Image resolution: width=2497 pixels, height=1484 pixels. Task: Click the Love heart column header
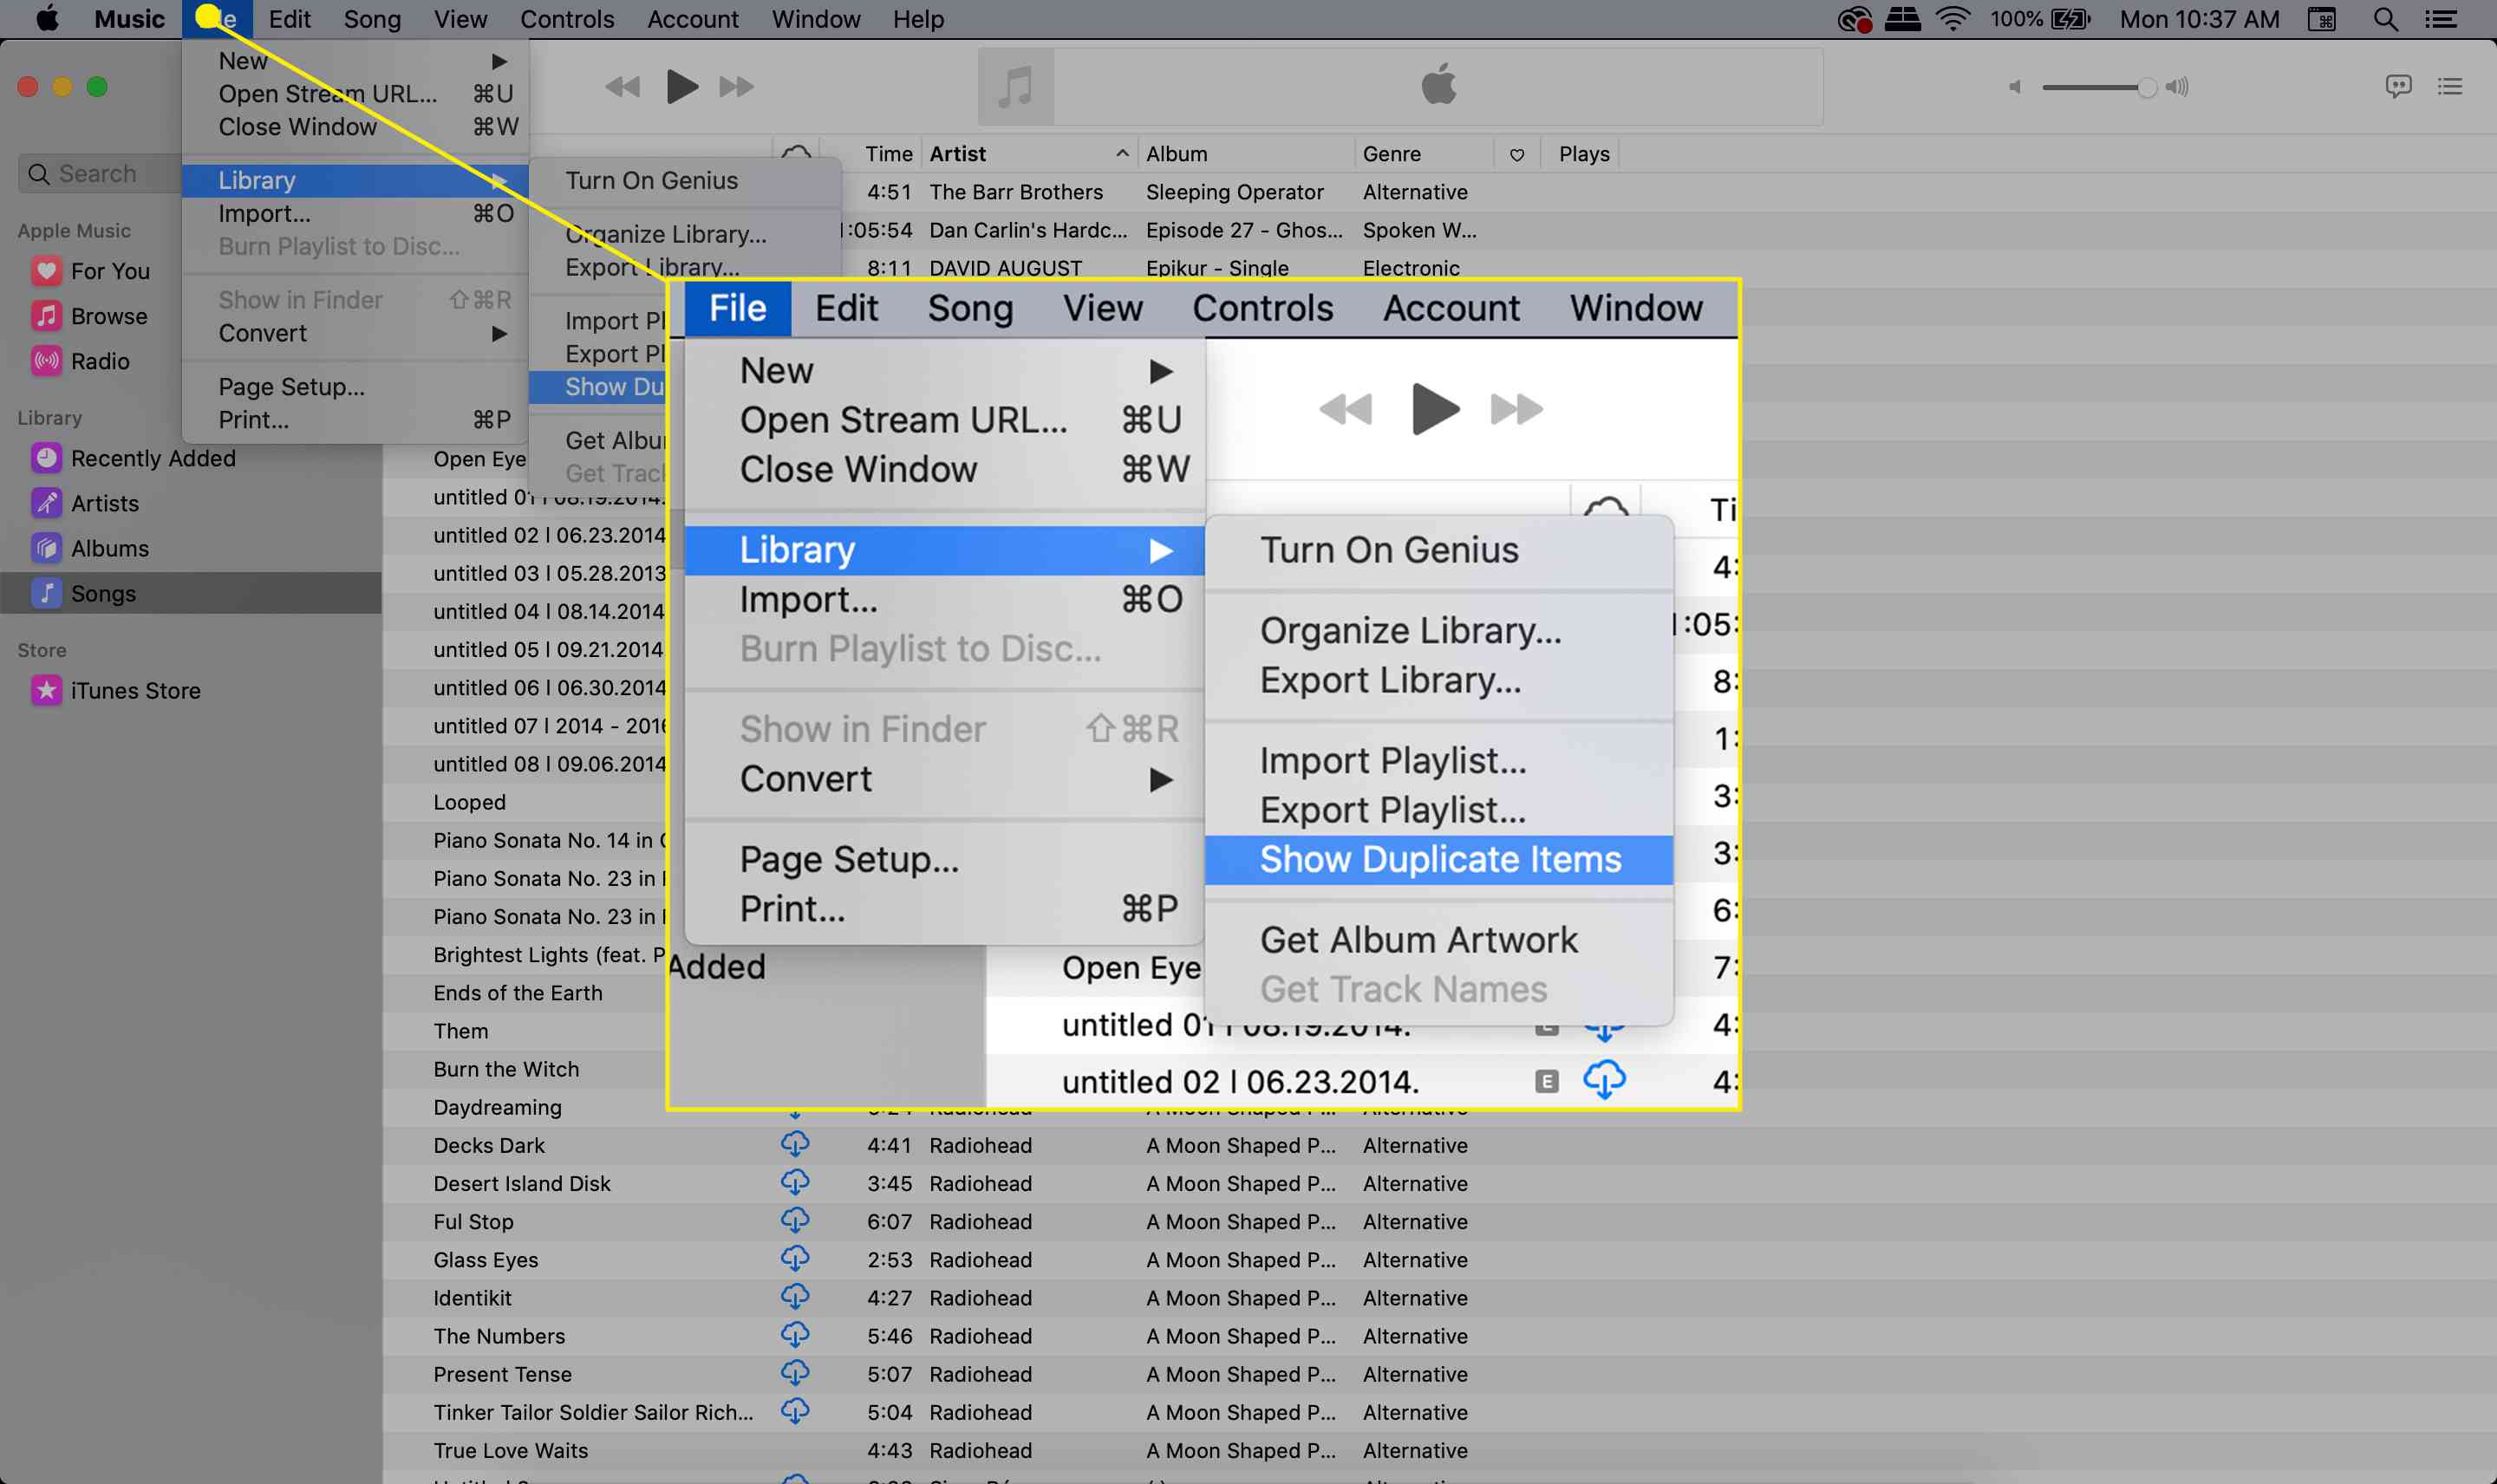(x=1517, y=155)
